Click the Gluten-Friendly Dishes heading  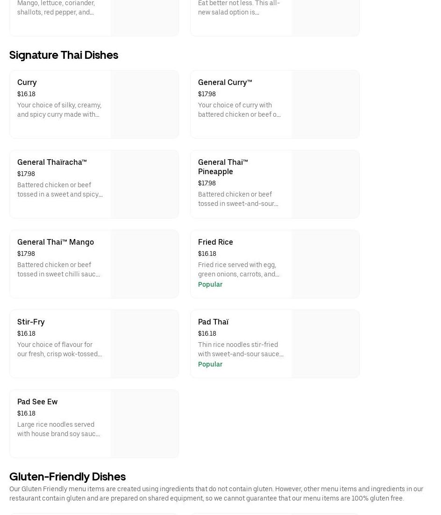(67, 477)
